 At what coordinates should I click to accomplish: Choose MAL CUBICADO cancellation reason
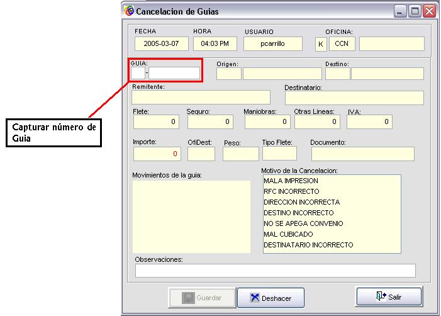(288, 234)
